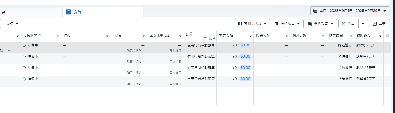Click the 廣告 tab icon
The height and width of the screenshot is (113, 395).
click(69, 12)
